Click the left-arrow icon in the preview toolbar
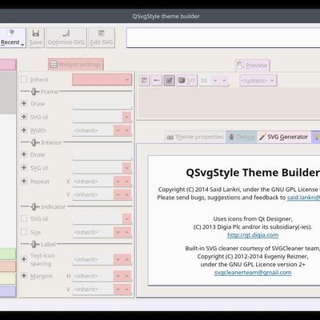320x320 pixels. 157,81
